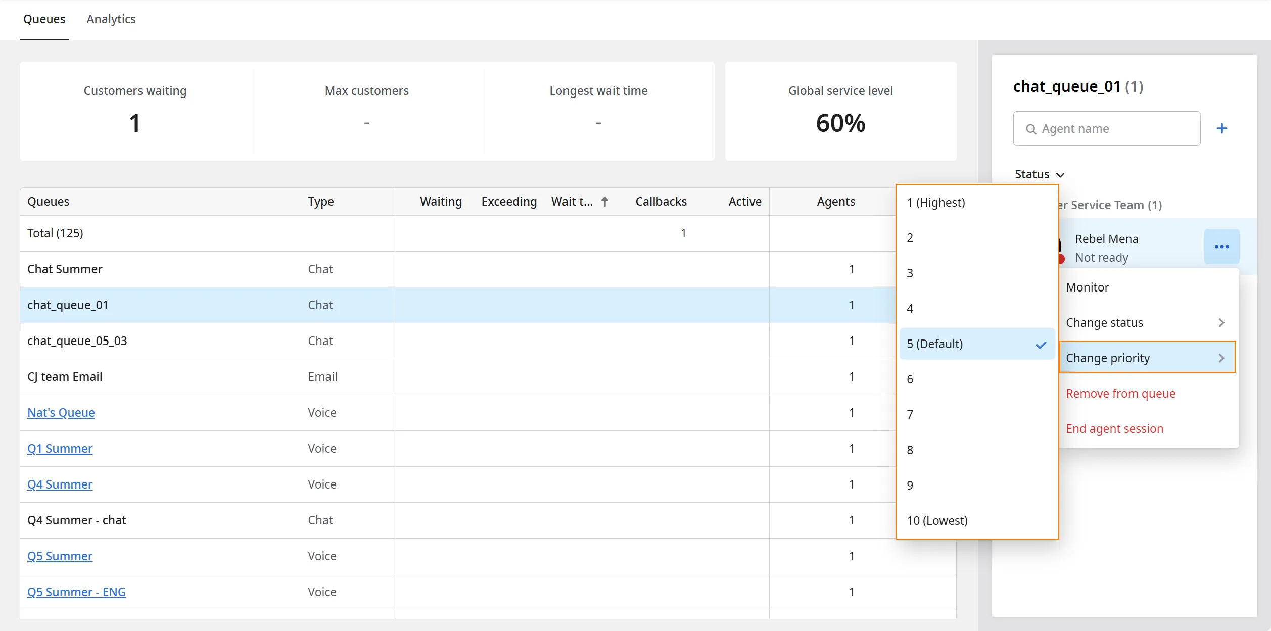The image size is (1271, 631).
Task: Switch to the Queues tab
Action: [x=44, y=19]
